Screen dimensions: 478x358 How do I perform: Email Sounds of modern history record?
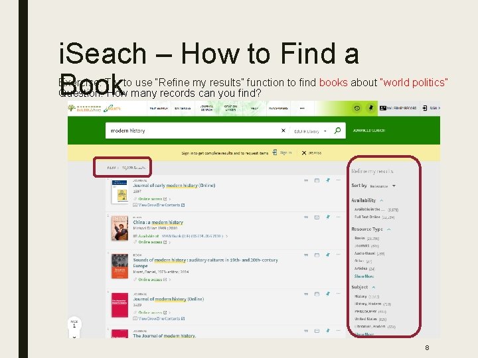click(317, 255)
